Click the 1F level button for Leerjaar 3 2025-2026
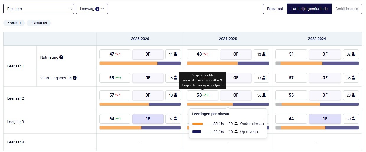366x152 pixels. [148, 119]
